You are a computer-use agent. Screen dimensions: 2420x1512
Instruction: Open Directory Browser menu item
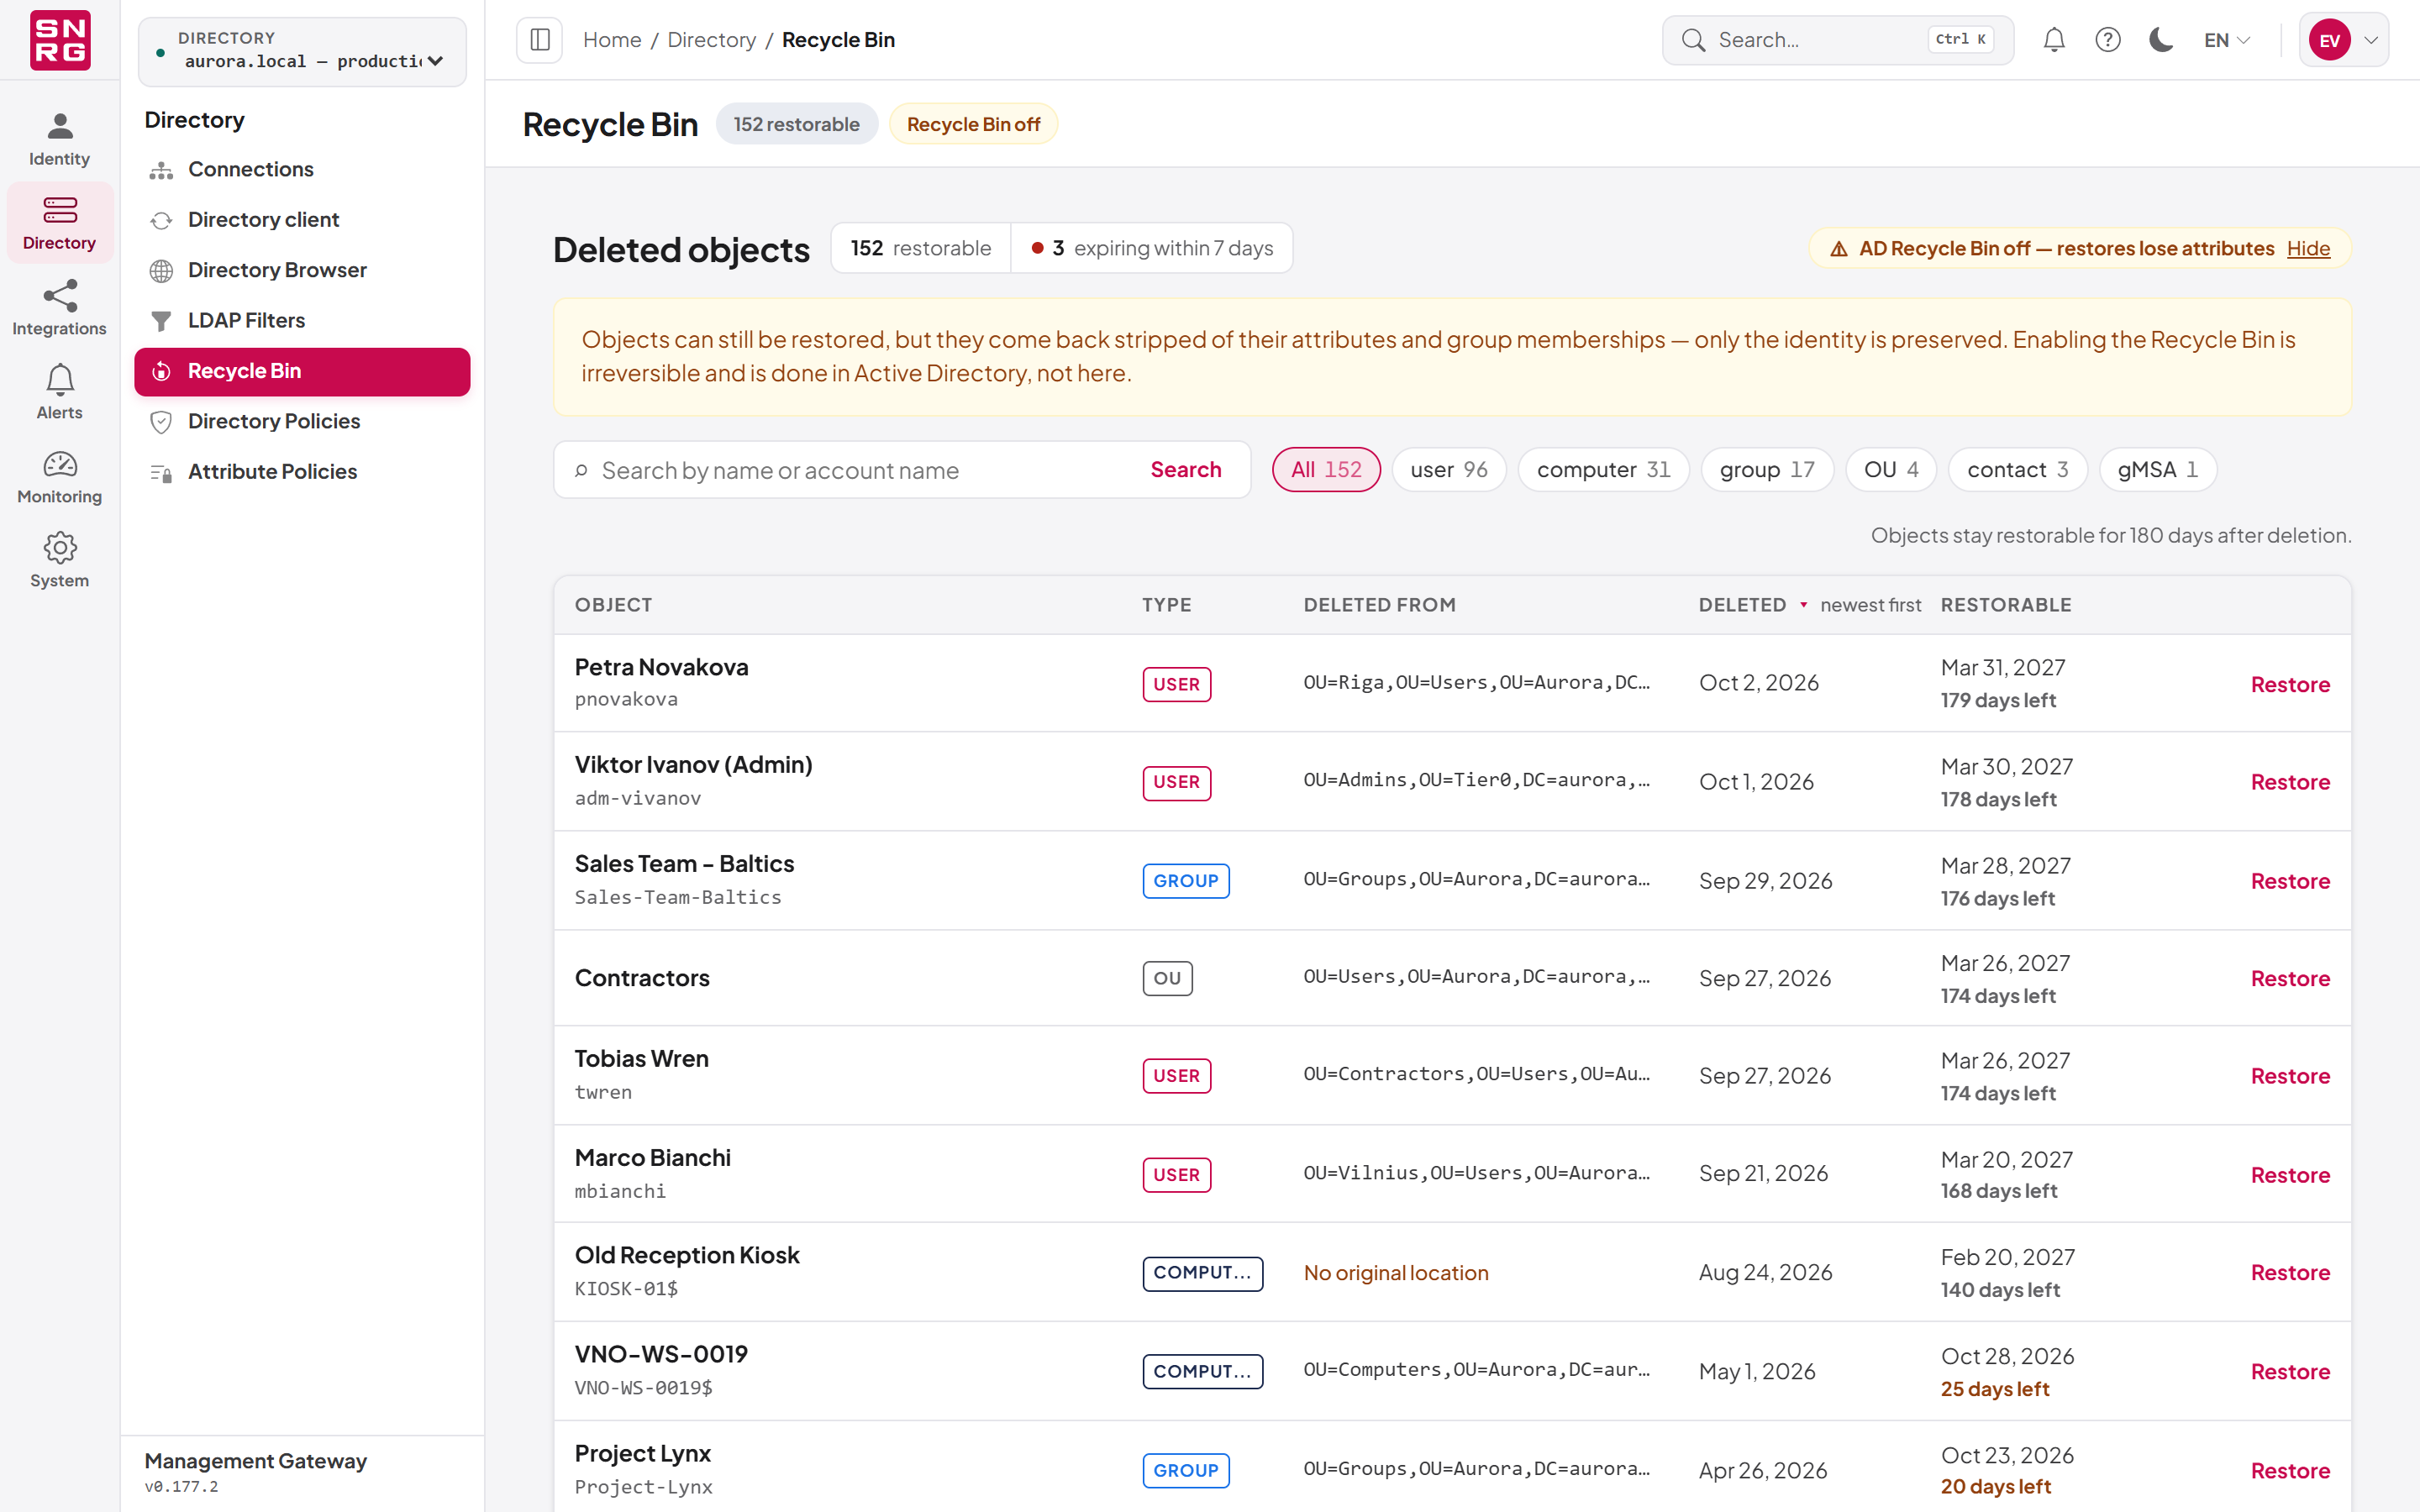pyautogui.click(x=302, y=270)
